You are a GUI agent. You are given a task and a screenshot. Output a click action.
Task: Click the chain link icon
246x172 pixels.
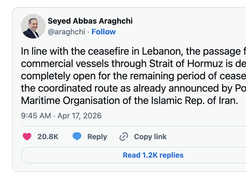(124, 137)
